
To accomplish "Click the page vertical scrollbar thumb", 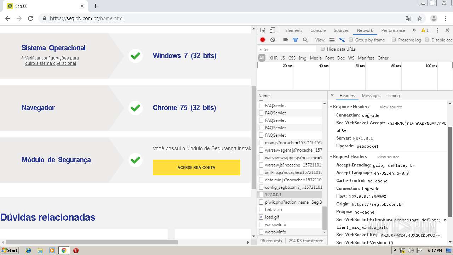I will pos(253,137).
